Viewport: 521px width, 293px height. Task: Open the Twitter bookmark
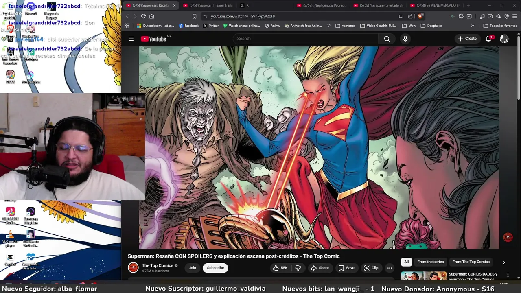click(211, 26)
